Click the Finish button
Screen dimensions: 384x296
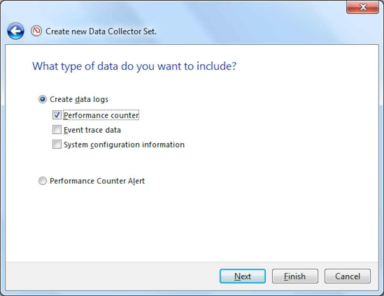click(x=295, y=276)
